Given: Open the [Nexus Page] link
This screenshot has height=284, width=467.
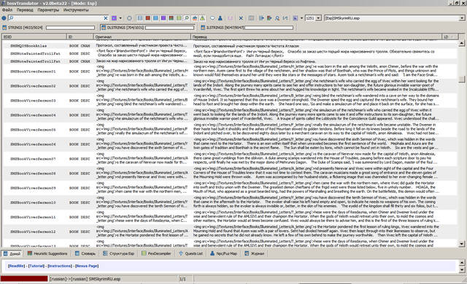Looking at the screenshot, I should click(87, 266).
